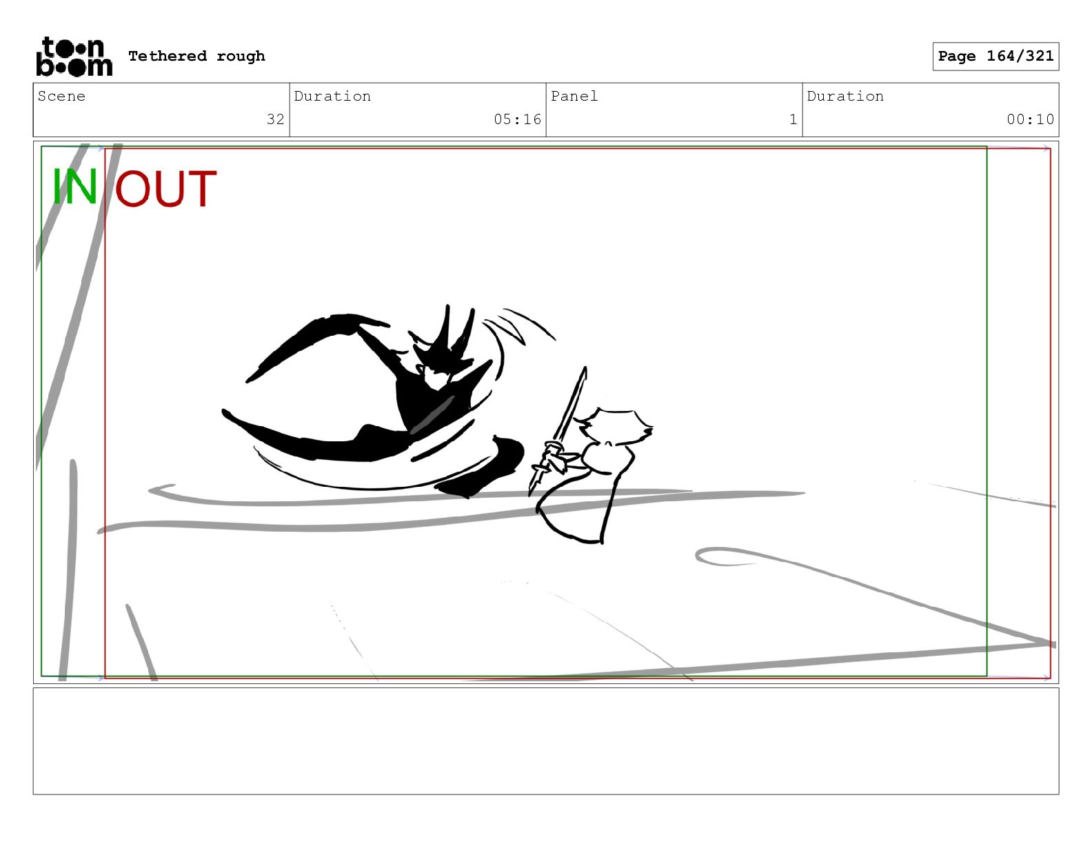The width and height of the screenshot is (1092, 844).
Task: Select the 'Tethered rough' title text
Action: (196, 56)
